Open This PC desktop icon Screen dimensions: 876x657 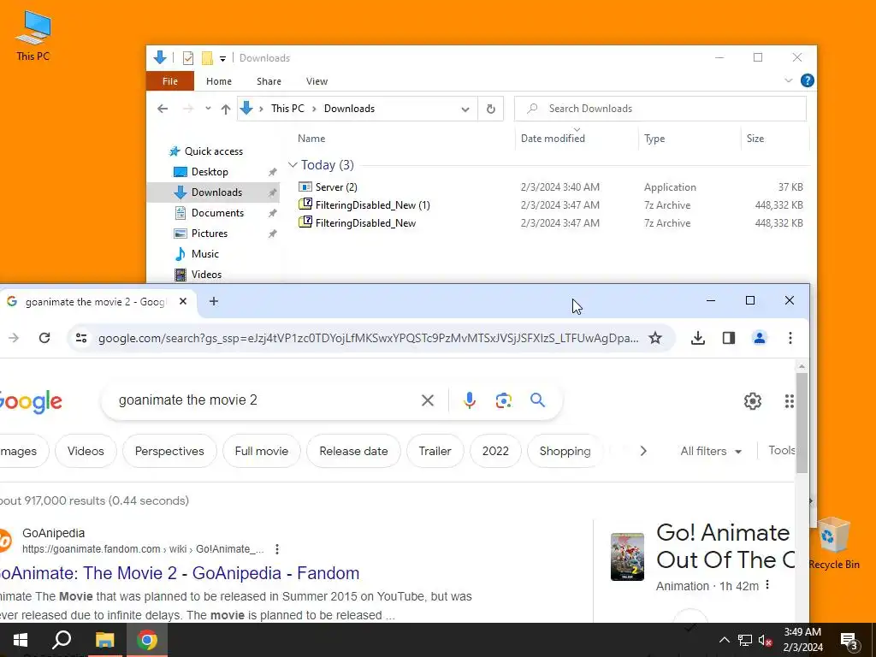(33, 34)
